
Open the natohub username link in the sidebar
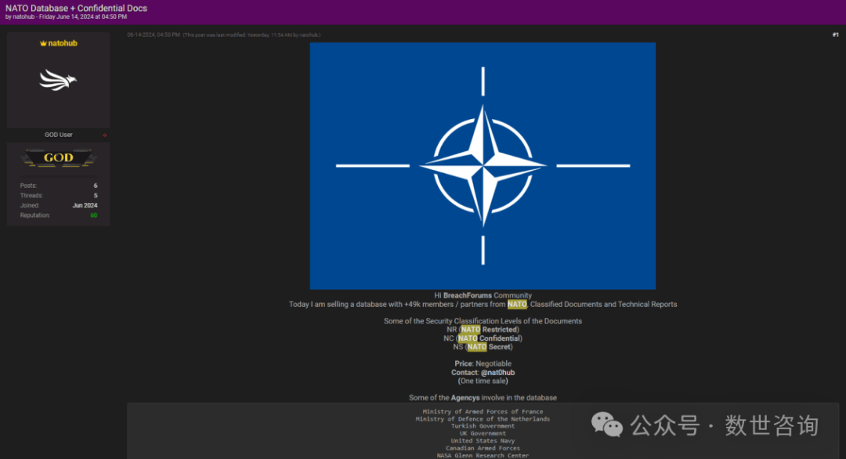63,43
